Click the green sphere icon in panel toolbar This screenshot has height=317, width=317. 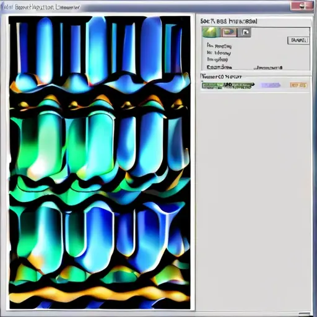(x=211, y=32)
